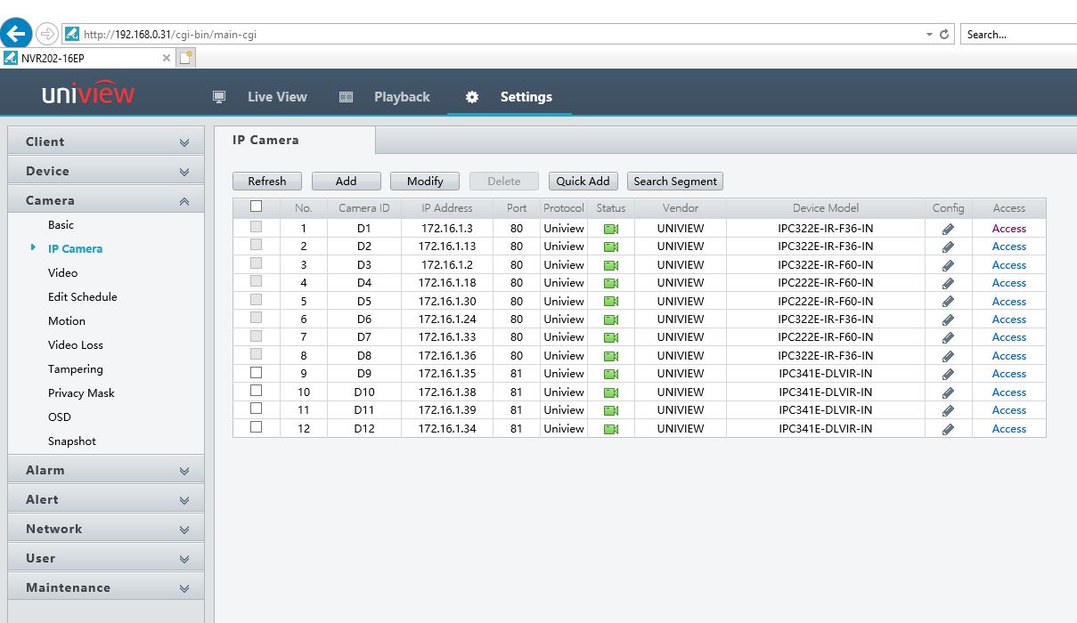Expand the Alert sidebar section
1077x623 pixels.
pos(106,499)
